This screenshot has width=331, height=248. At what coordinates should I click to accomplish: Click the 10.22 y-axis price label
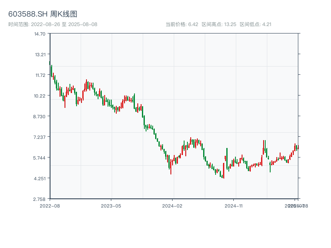pyautogui.click(x=40, y=96)
